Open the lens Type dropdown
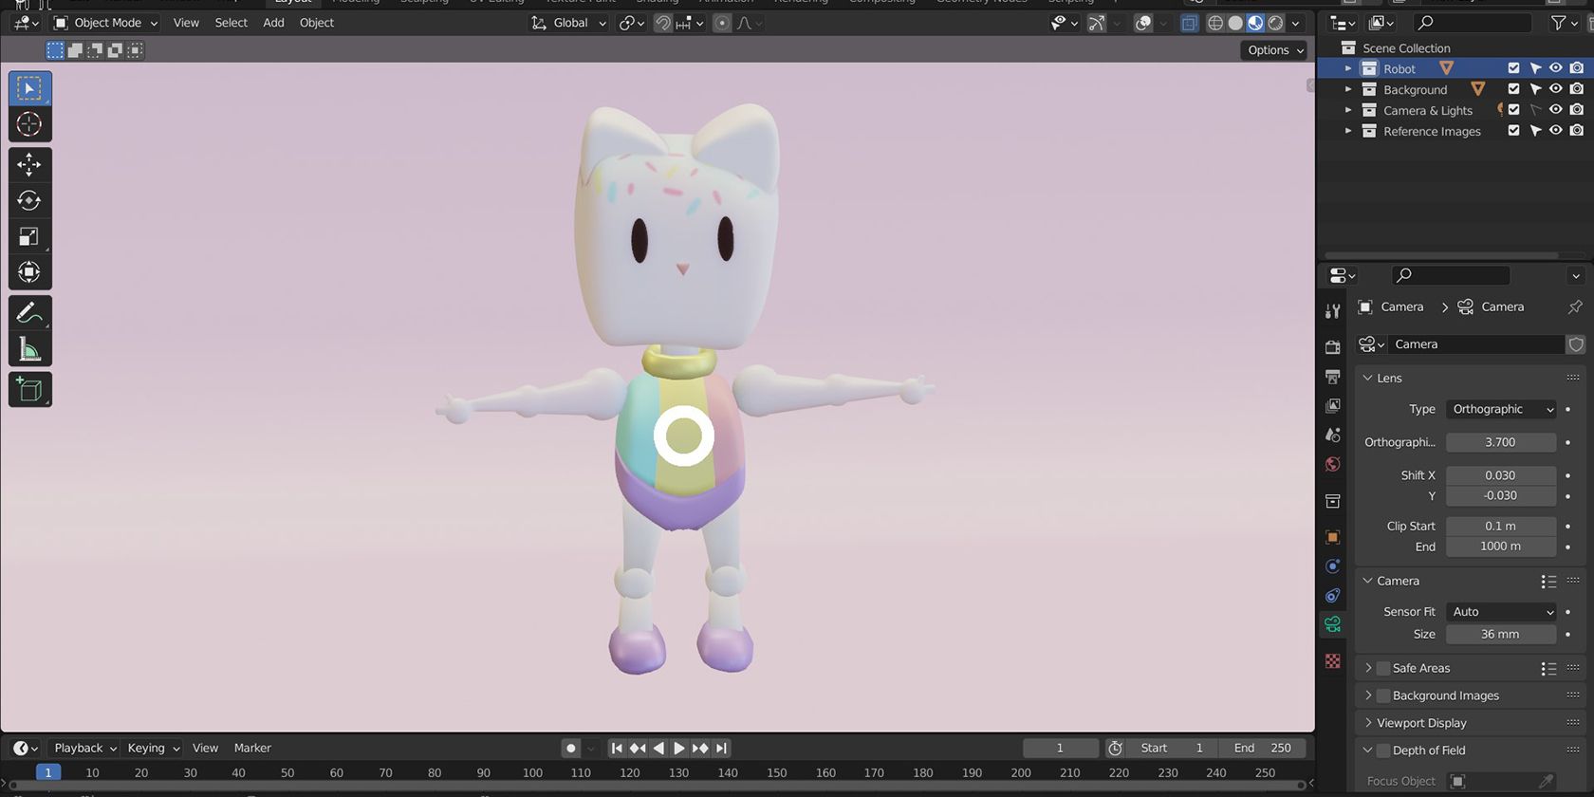Image resolution: width=1594 pixels, height=797 pixels. (1501, 409)
